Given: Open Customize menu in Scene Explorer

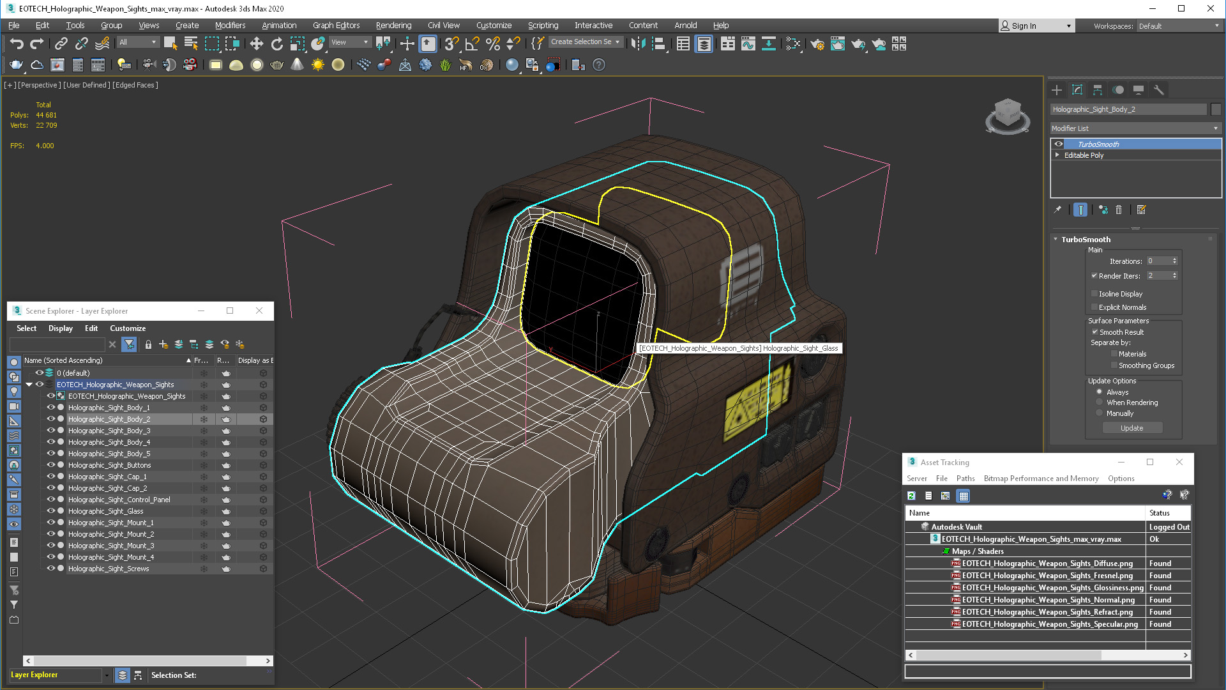Looking at the screenshot, I should tap(128, 328).
